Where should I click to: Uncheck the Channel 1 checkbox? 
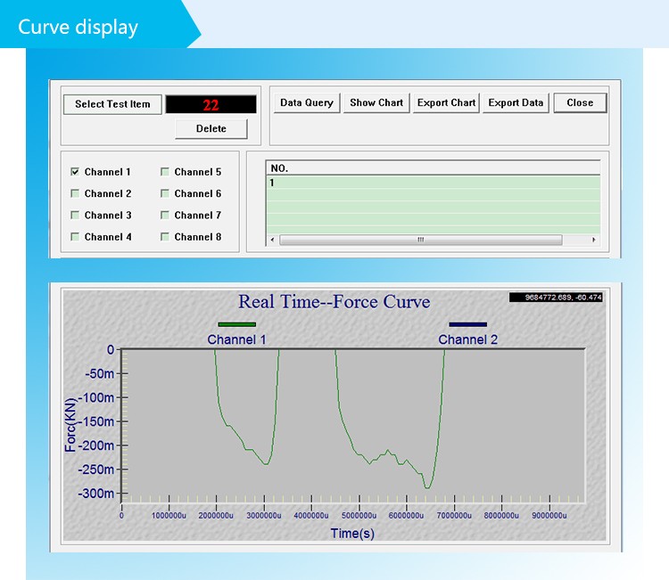click(x=75, y=172)
